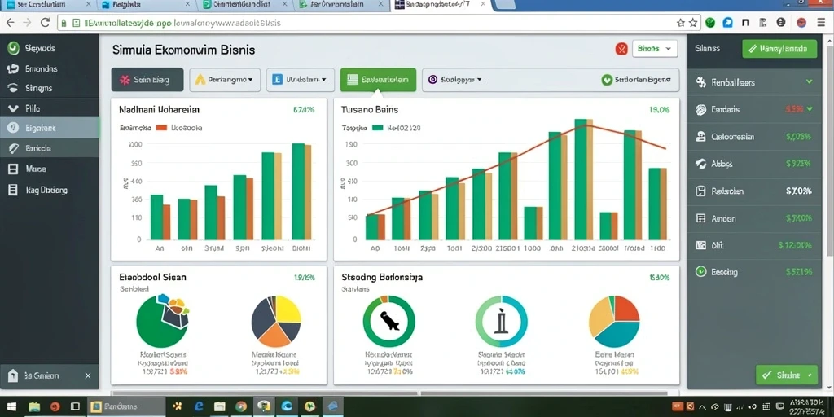Click the Muoa sidebar list icon
The image size is (834, 417).
click(13, 169)
